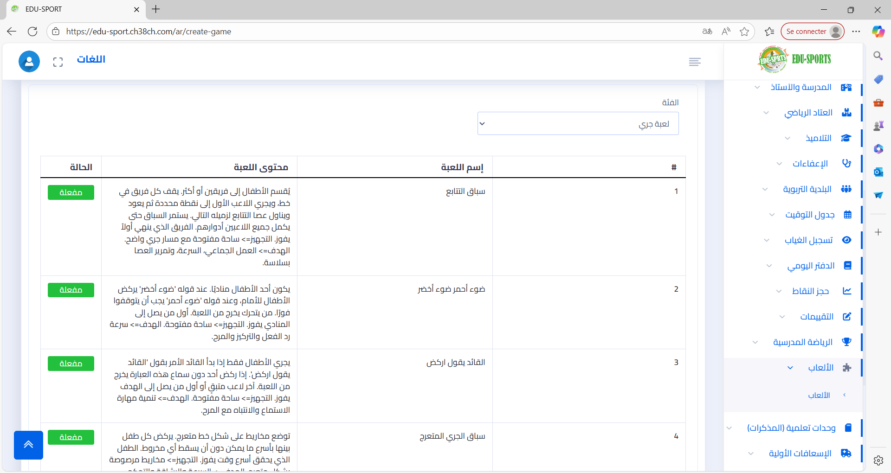Click the fullscreen toggle icon in header

coord(58,62)
